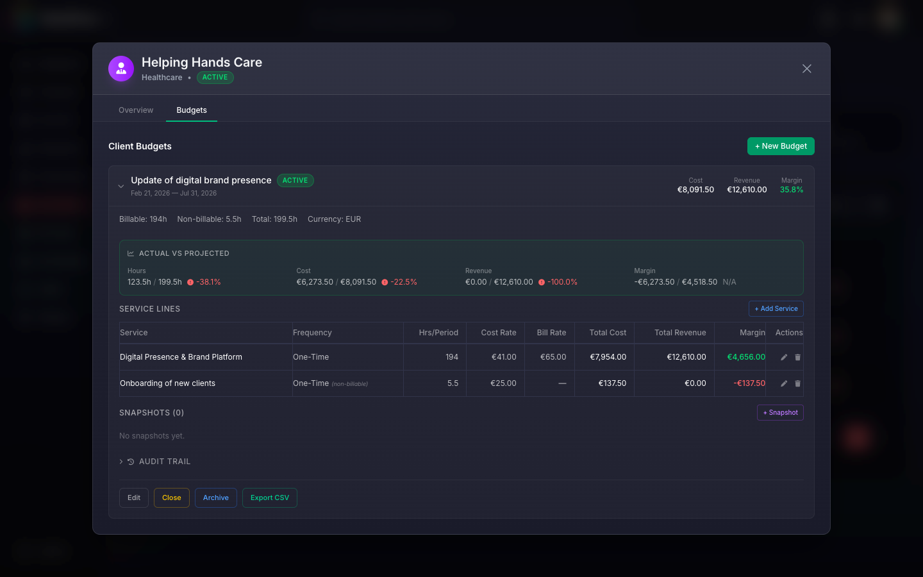Screen dimensions: 923x577
Task: Create a budget snapshot
Action: click(x=780, y=412)
